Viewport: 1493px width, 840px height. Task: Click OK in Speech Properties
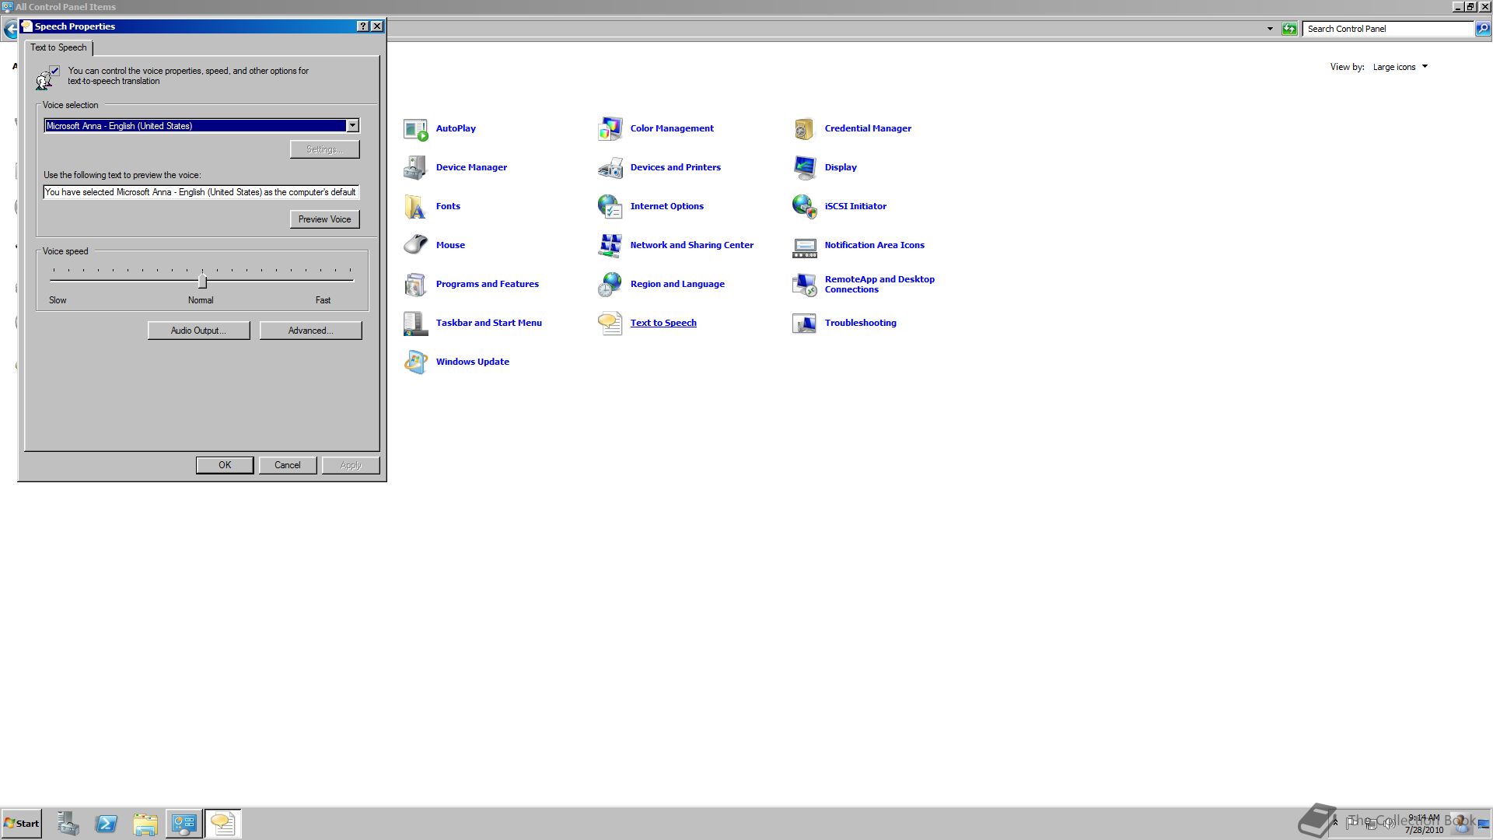(225, 465)
